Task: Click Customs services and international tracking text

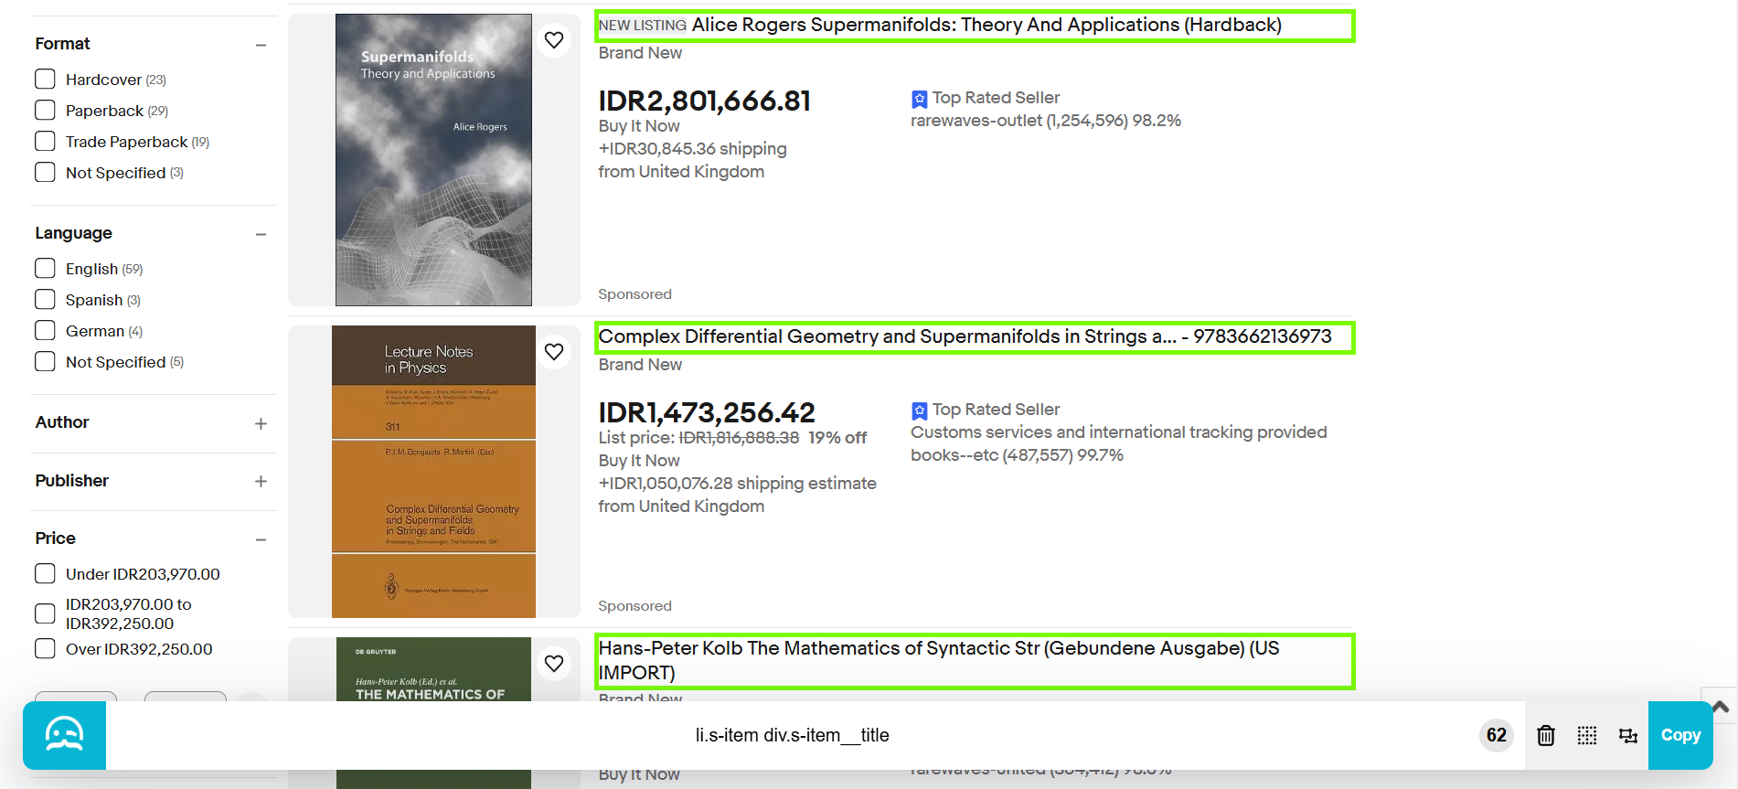Action: (1118, 432)
